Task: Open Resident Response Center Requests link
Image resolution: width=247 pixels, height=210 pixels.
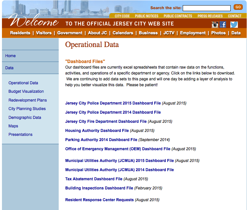Action: (100, 200)
